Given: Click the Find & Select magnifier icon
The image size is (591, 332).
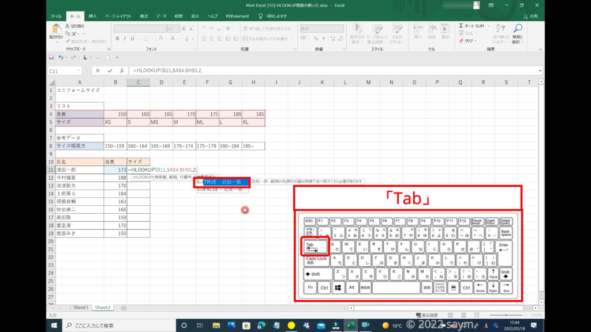Looking at the screenshot, I should (x=517, y=29).
